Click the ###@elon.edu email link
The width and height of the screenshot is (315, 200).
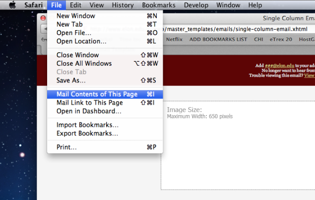(x=275, y=65)
